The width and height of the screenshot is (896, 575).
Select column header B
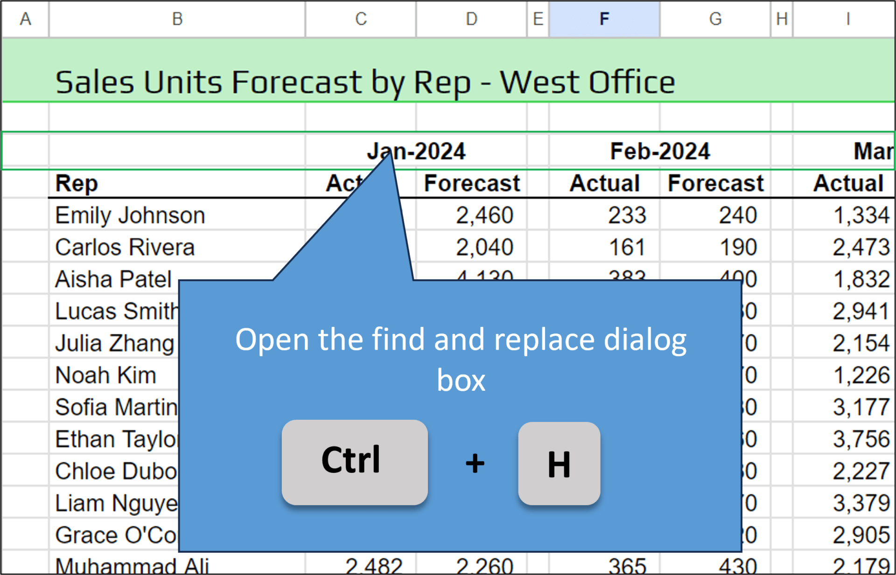pyautogui.click(x=176, y=19)
